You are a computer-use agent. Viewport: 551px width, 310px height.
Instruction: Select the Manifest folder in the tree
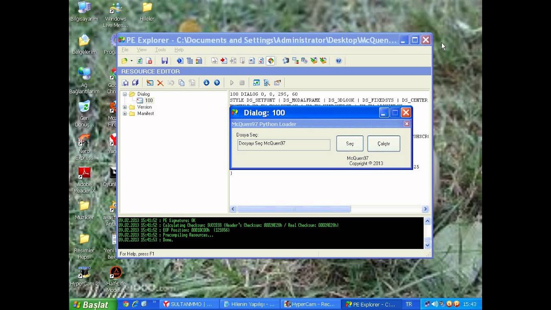coord(145,113)
